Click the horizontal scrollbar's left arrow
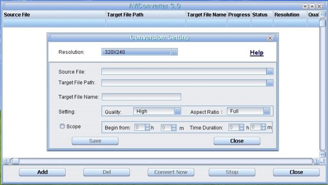This screenshot has width=328, height=185. tap(6, 161)
